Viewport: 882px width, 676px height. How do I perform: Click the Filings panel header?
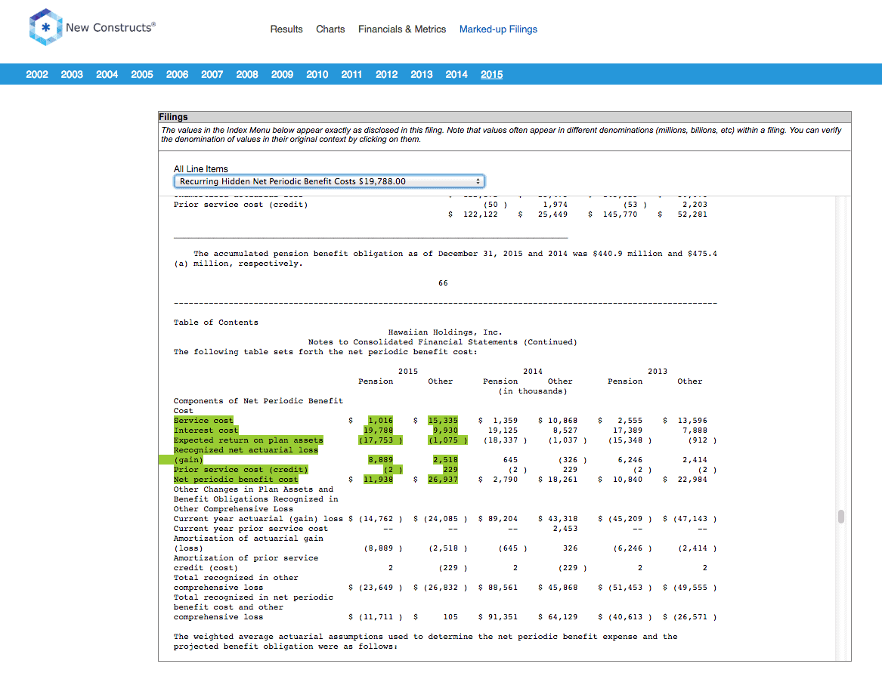point(505,117)
